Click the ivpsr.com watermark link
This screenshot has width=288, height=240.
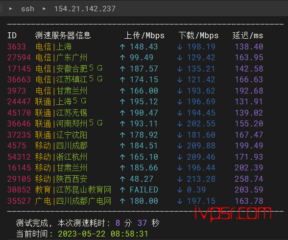[233, 213]
